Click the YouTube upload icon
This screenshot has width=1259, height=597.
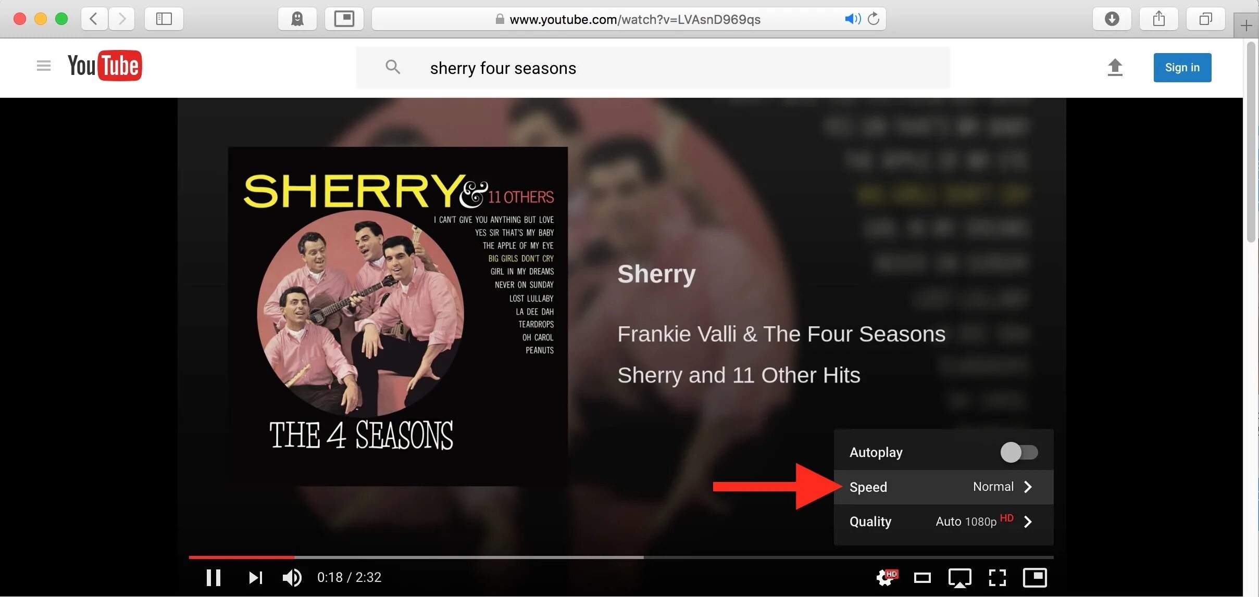point(1115,67)
